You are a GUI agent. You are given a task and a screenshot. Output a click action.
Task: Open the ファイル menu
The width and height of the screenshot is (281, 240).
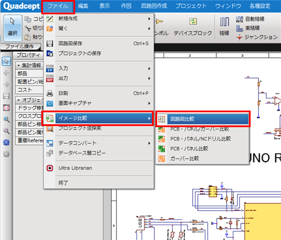point(58,6)
